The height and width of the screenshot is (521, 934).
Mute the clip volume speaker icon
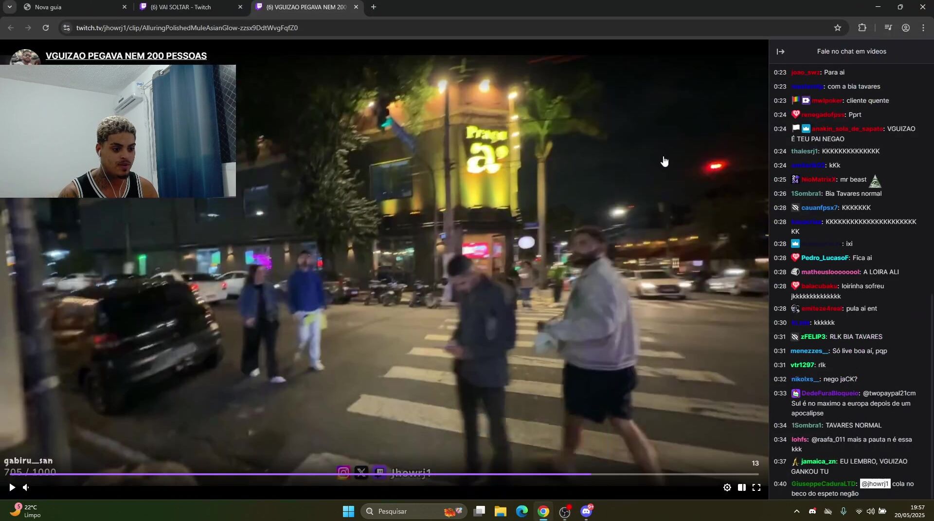(x=26, y=487)
